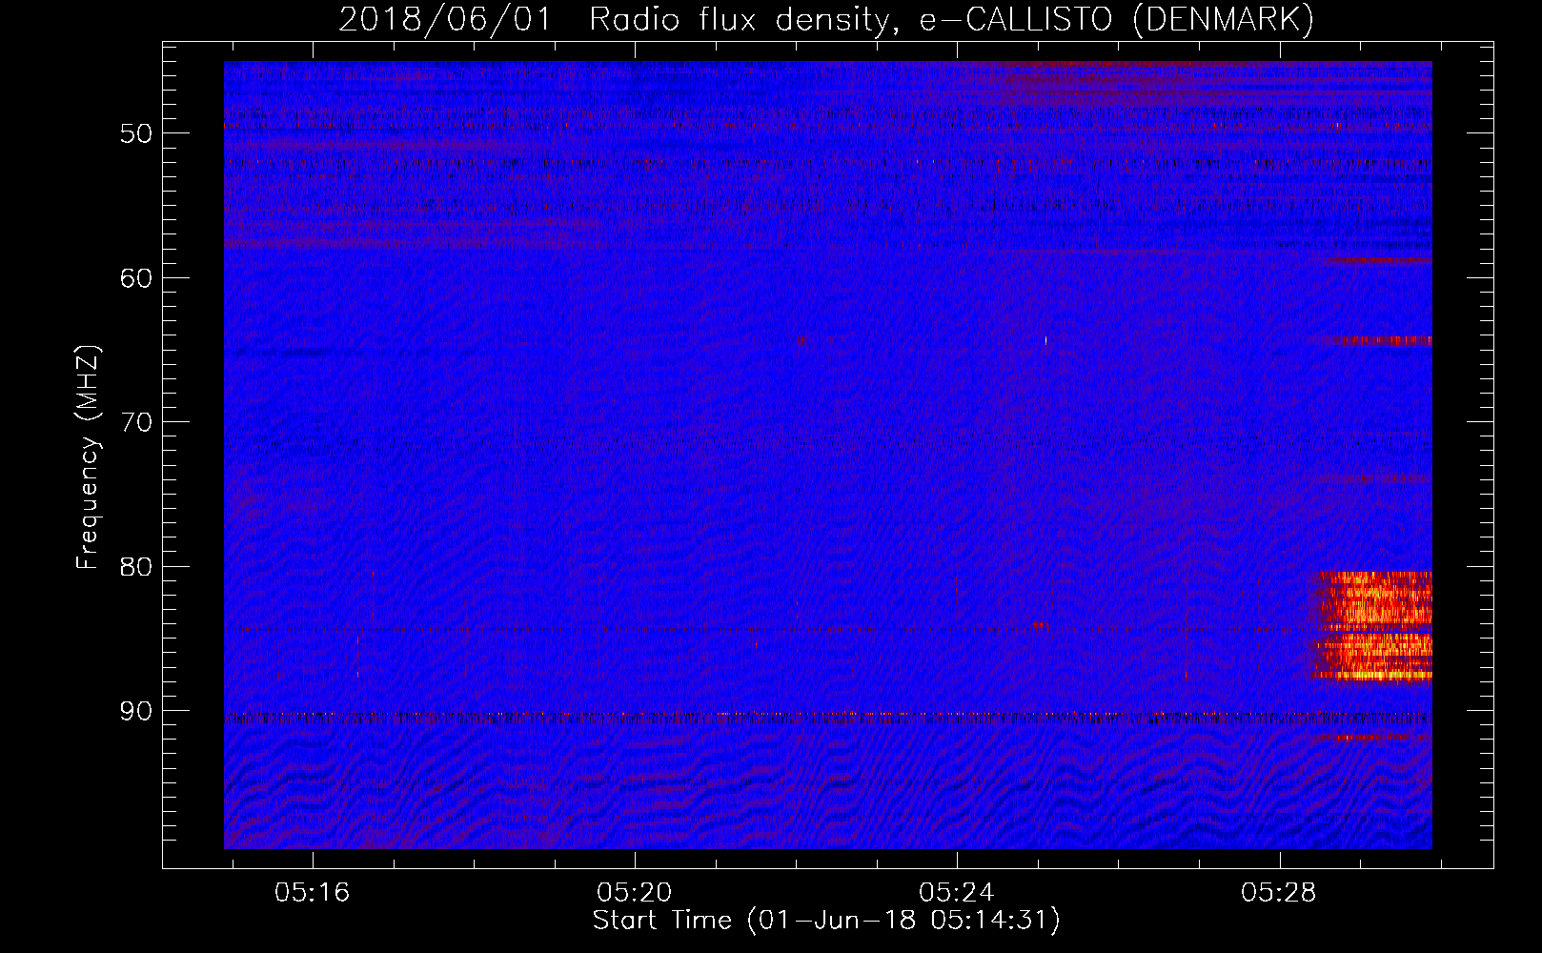The height and width of the screenshot is (953, 1542).
Task: Click the 05:24 time tick label
Action: click(956, 893)
